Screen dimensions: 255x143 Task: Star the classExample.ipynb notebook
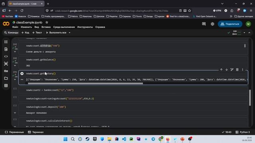coord(47,22)
